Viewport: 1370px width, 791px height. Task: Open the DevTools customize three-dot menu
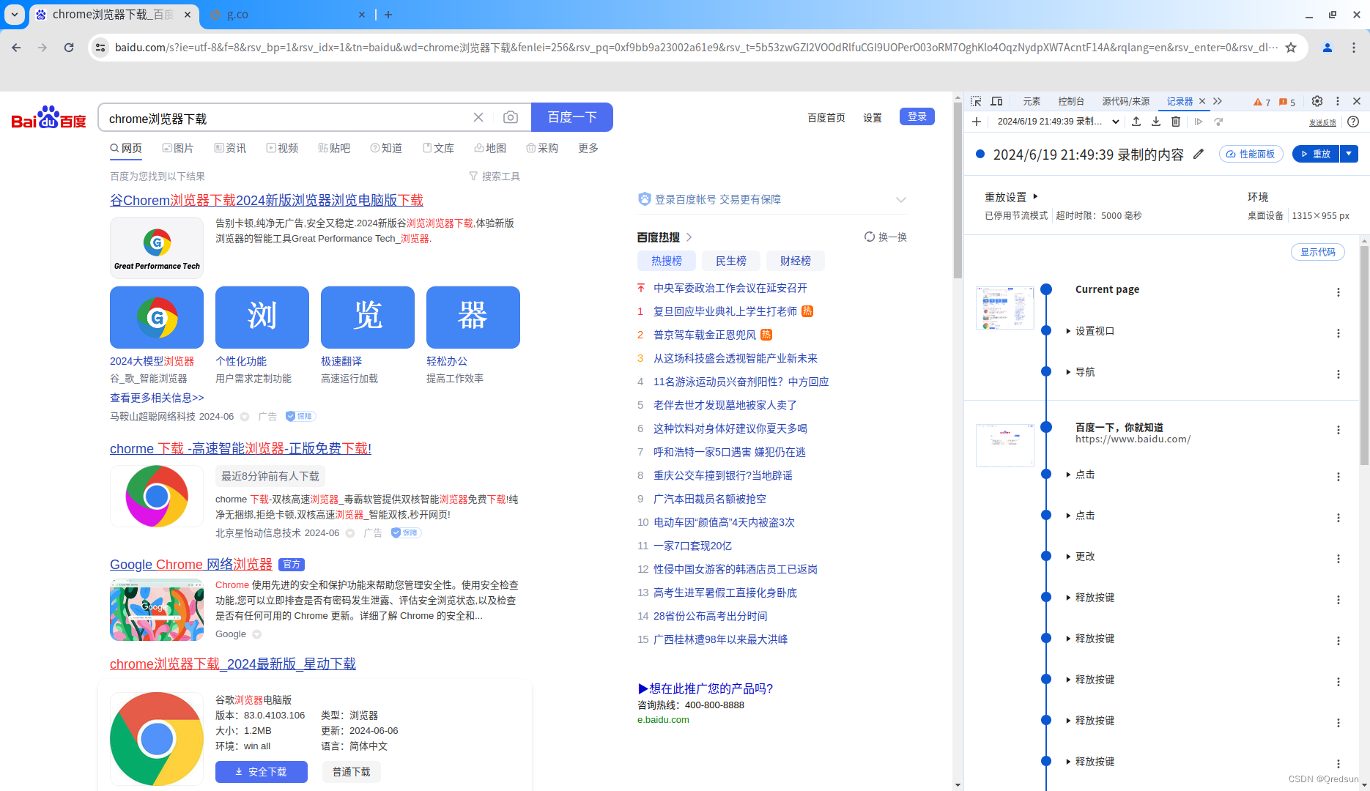pos(1338,101)
